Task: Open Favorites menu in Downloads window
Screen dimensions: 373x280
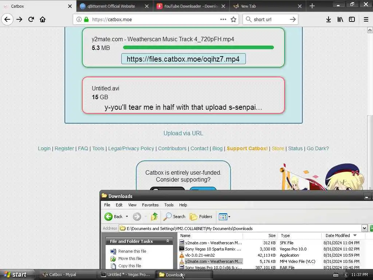Action: 150,205
